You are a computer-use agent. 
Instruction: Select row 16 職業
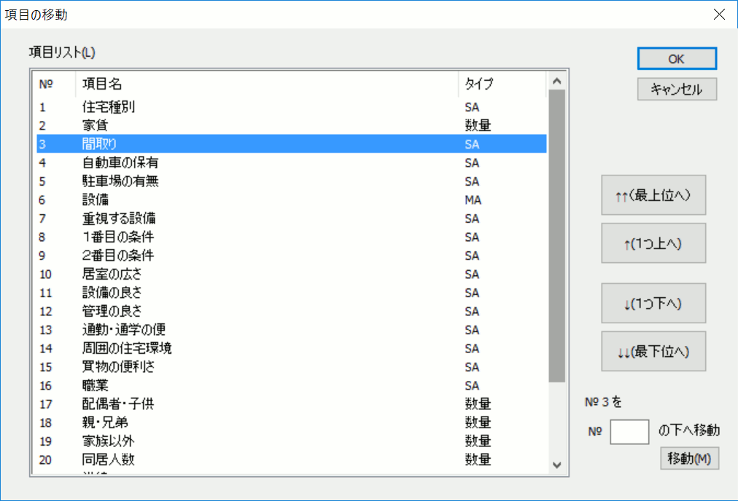pyautogui.click(x=292, y=385)
